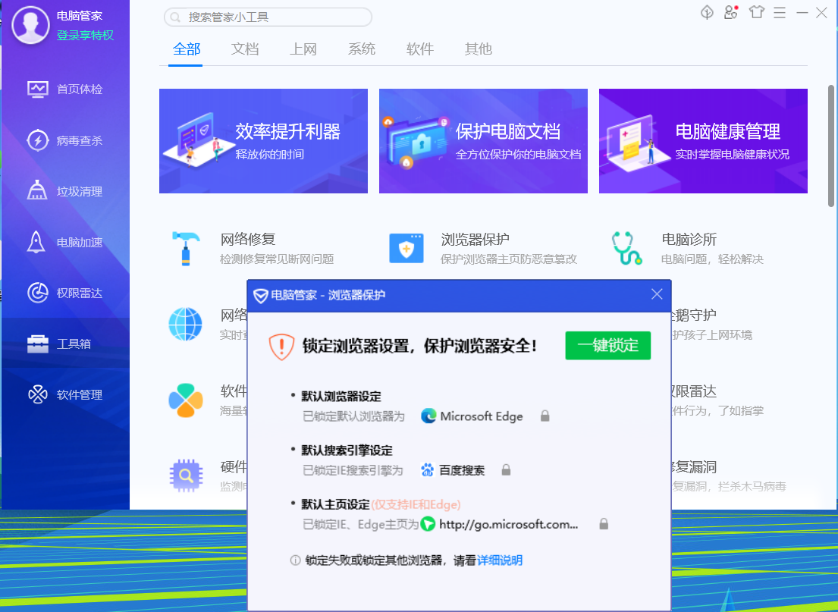Toggle the lock for 百度搜索 engine
Image resolution: width=838 pixels, height=612 pixels.
[x=506, y=470]
